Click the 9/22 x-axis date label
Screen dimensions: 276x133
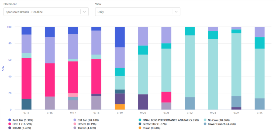[189, 113]
